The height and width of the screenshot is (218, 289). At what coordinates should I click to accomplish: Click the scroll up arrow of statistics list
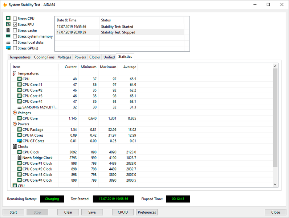(x=275, y=66)
